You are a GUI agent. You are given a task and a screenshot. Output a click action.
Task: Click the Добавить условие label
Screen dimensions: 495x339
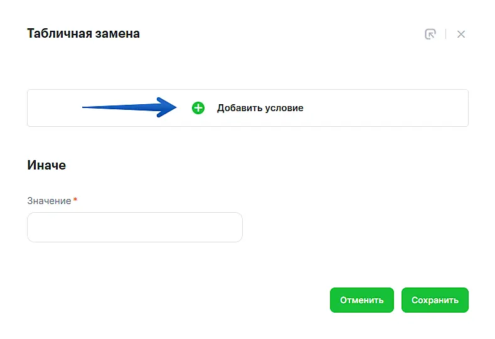point(260,108)
